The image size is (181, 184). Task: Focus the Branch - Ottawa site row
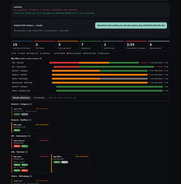(x=90, y=87)
